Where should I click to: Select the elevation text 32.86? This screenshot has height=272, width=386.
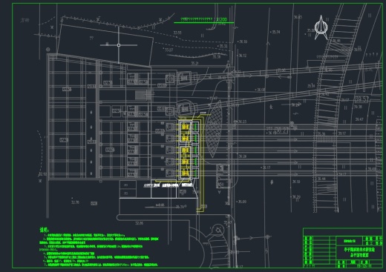tap(139, 223)
